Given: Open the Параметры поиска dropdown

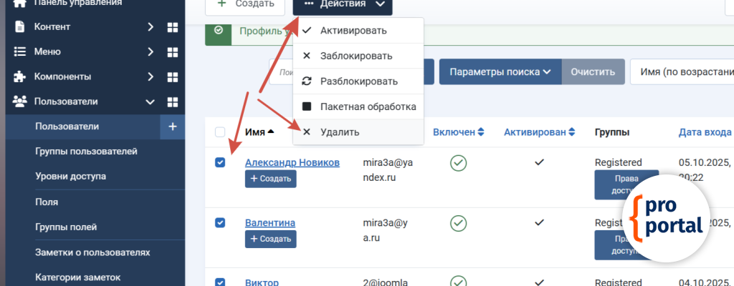Looking at the screenshot, I should 500,71.
